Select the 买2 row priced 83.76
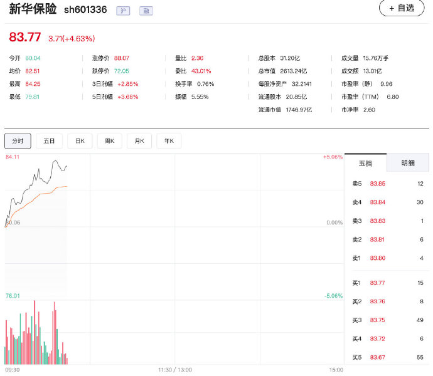Screen dimensions: 433x376 point(388,301)
